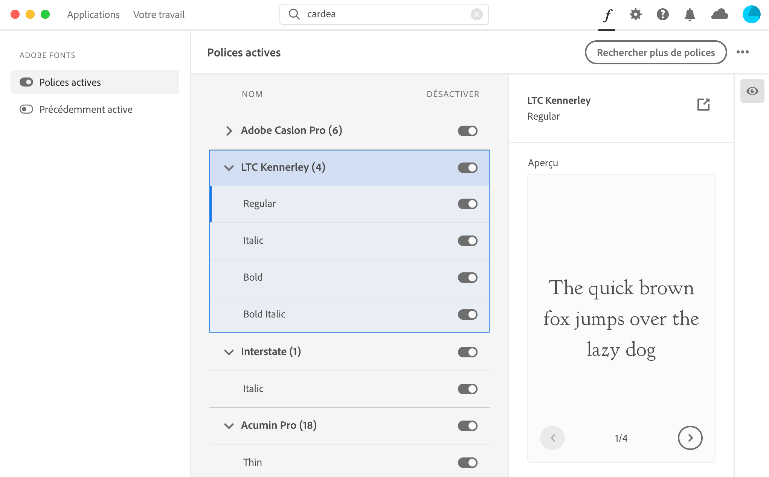
Task: Collapse the LTC Kennerley family list
Action: click(x=229, y=168)
